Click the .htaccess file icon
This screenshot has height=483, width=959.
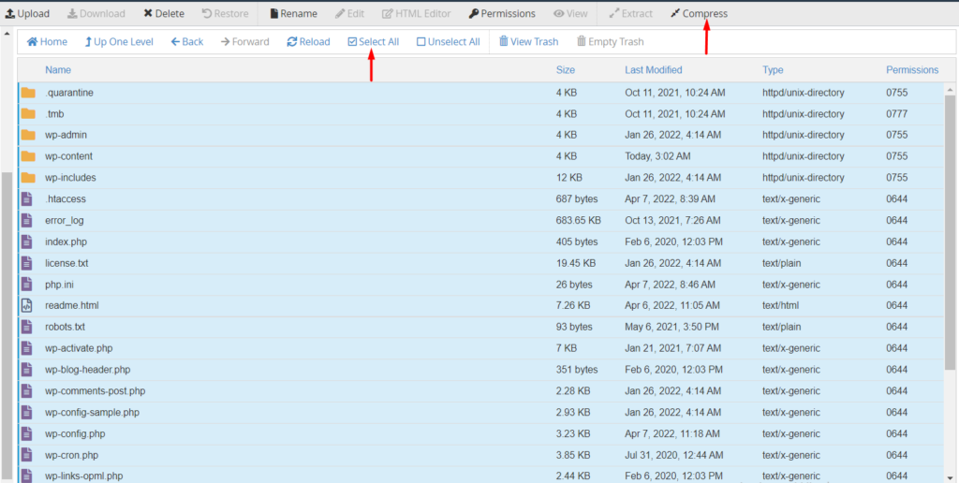point(26,198)
